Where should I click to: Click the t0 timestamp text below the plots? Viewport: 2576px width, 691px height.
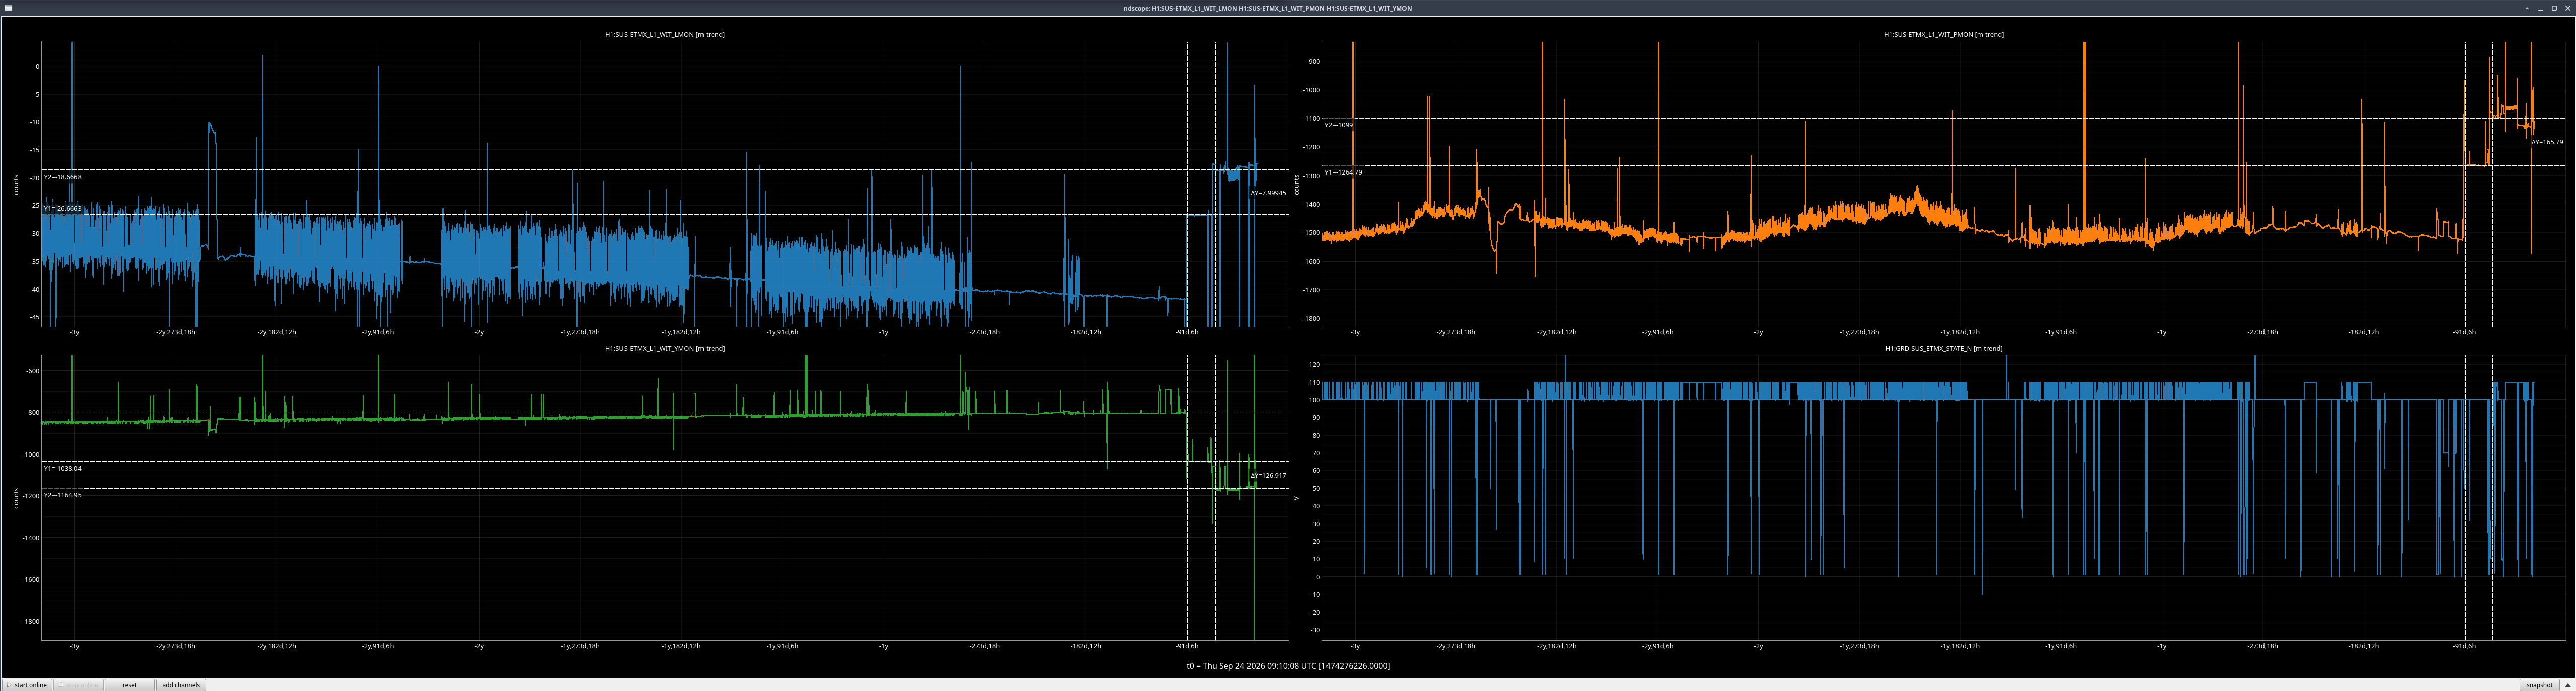point(1288,666)
